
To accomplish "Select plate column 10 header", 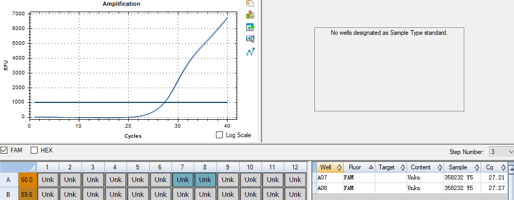I will click(250, 167).
